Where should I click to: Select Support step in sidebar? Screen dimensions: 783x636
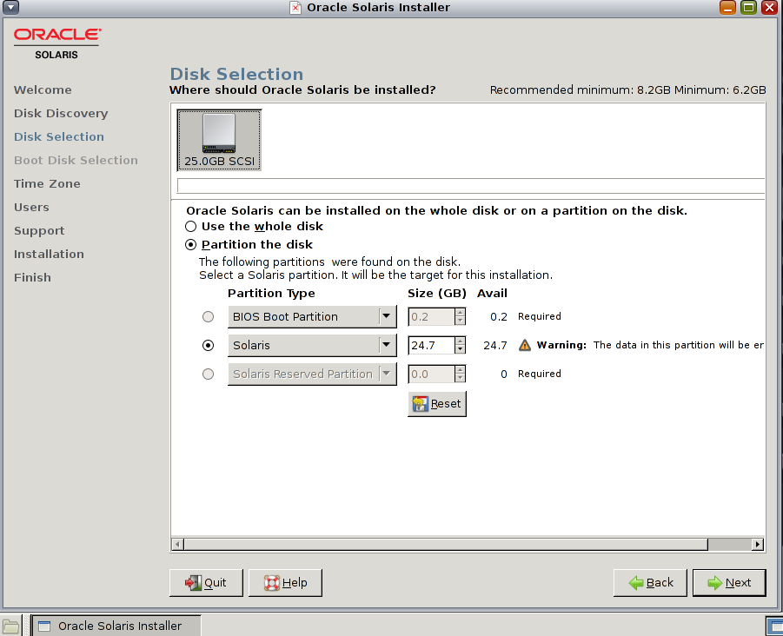click(x=39, y=230)
